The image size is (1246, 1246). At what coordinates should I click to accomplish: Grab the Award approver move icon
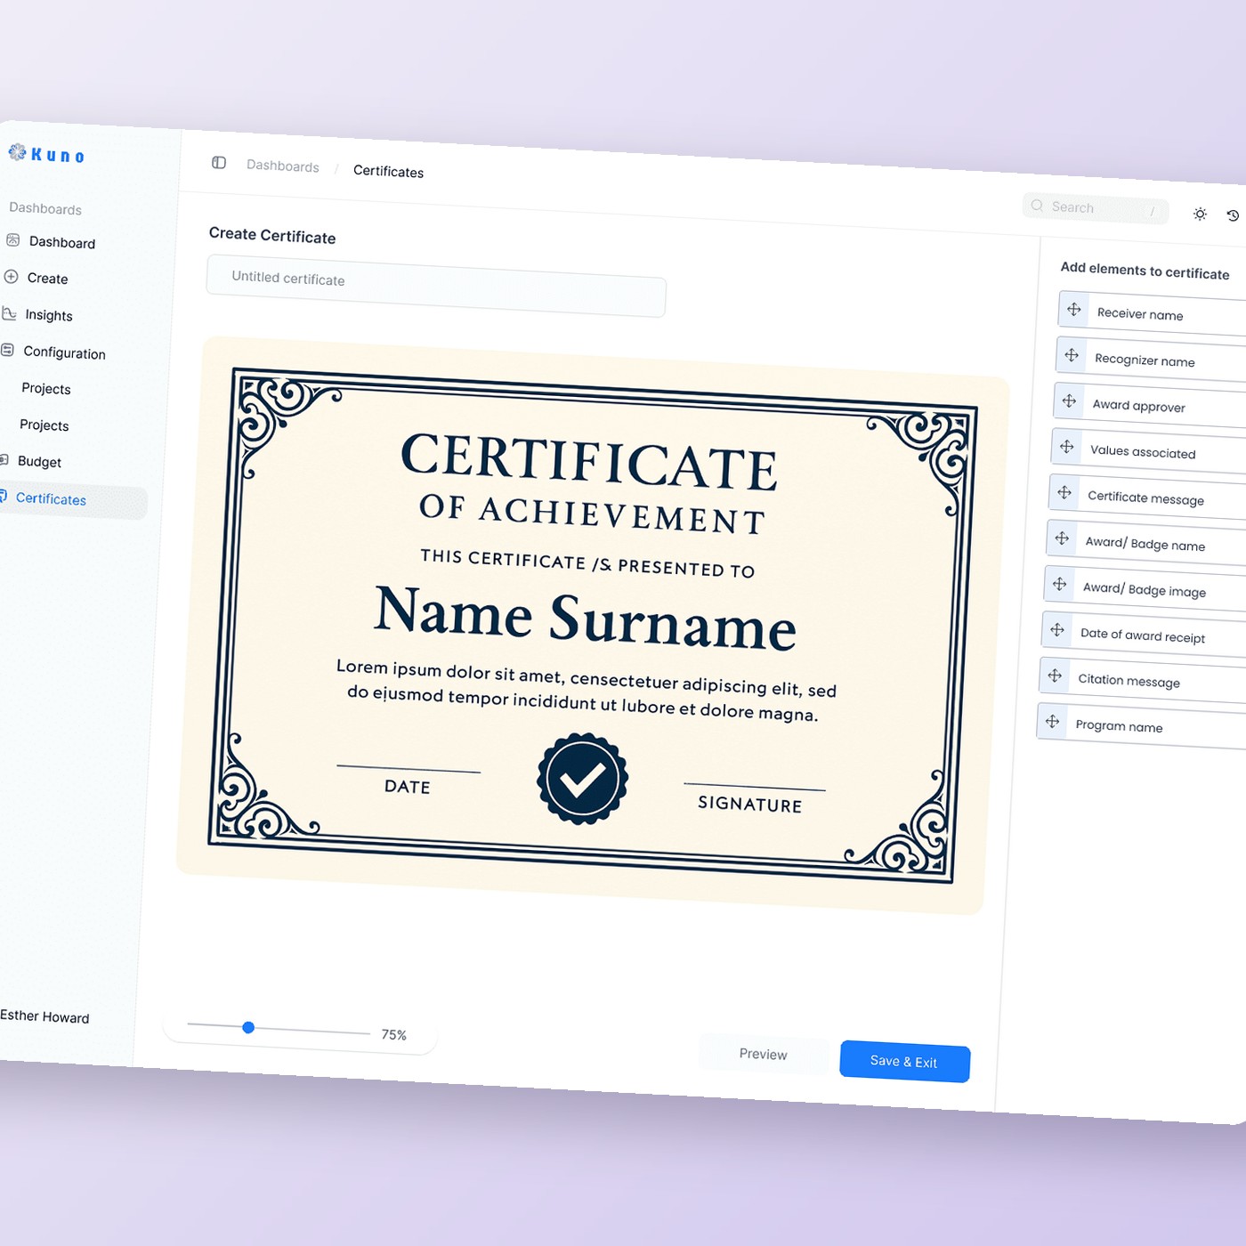[x=1069, y=400]
